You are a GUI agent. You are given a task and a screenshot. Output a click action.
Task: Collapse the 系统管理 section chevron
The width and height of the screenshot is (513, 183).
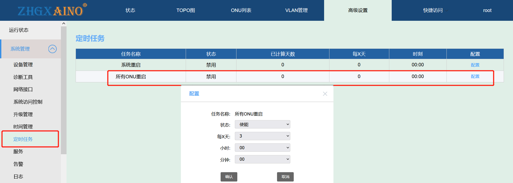click(52, 49)
